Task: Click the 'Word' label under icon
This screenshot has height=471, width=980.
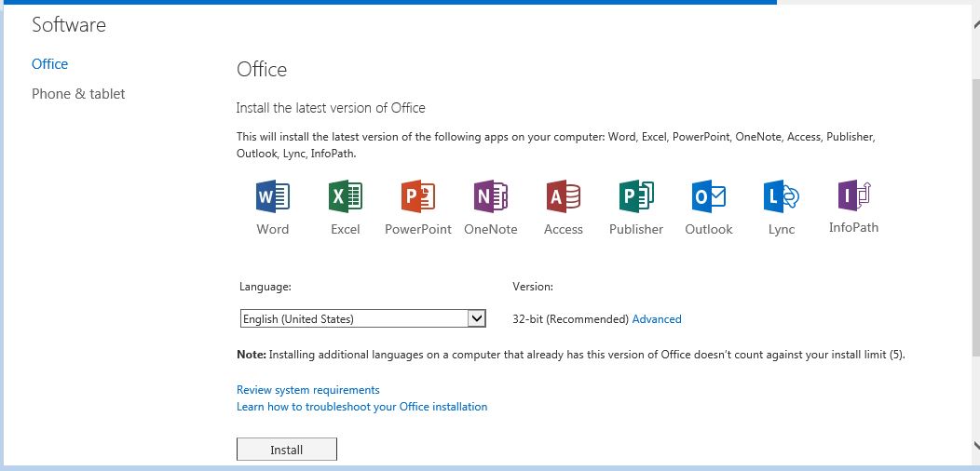Action: tap(273, 229)
